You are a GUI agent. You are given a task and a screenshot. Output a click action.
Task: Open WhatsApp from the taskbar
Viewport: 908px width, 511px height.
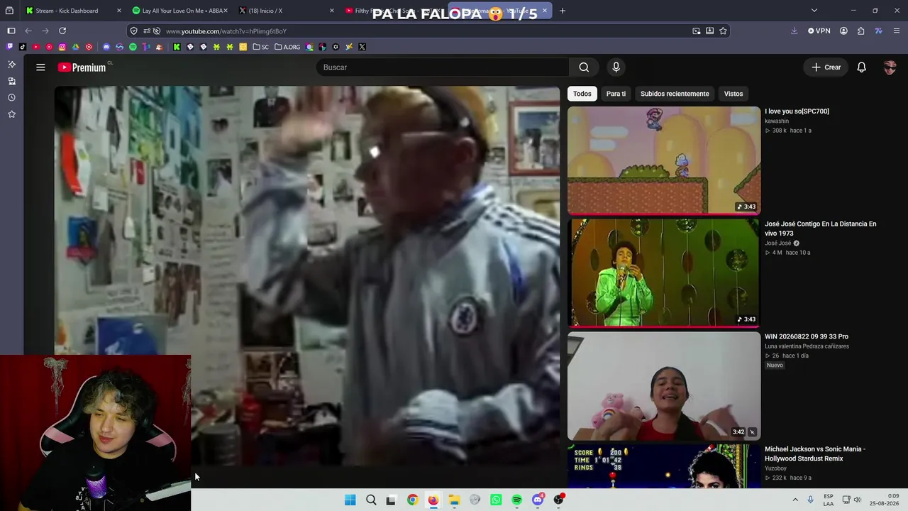[496, 500]
